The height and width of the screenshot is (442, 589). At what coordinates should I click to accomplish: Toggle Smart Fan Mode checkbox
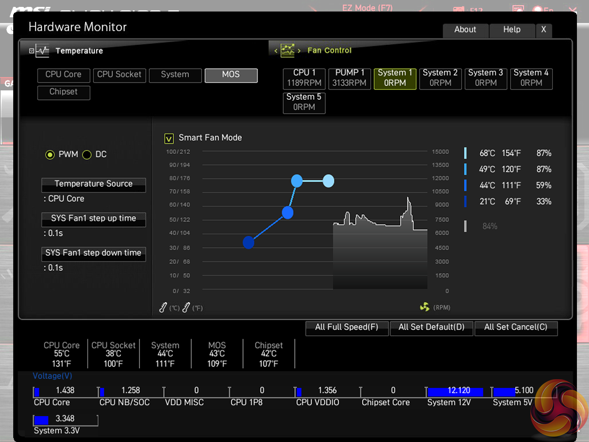[x=169, y=138]
